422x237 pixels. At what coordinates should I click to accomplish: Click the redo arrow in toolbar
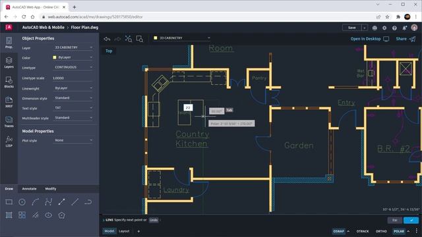(117, 39)
